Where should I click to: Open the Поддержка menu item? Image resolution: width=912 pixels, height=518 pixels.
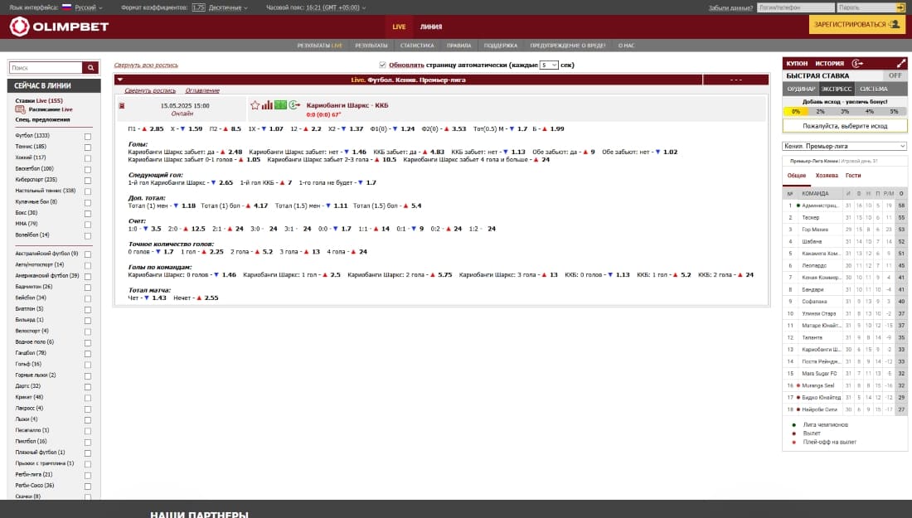pyautogui.click(x=500, y=46)
